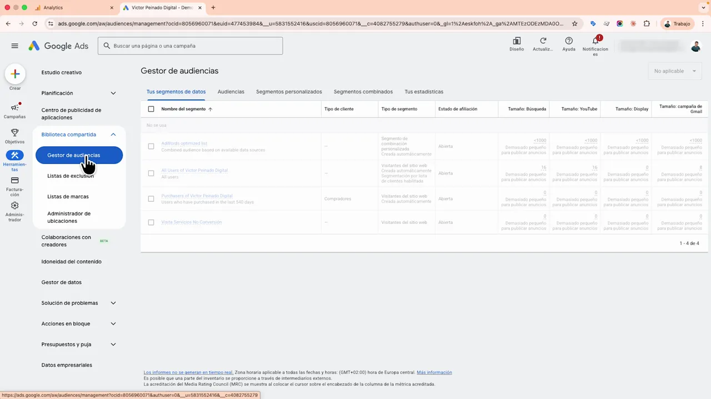Open the main hamburger menu
The image size is (711, 399).
pyautogui.click(x=15, y=46)
